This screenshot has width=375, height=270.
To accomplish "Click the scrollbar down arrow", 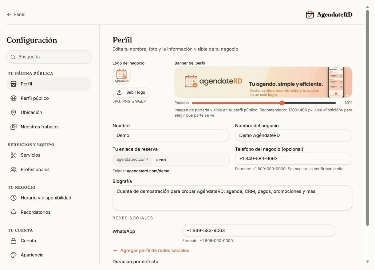I will tap(367, 261).
